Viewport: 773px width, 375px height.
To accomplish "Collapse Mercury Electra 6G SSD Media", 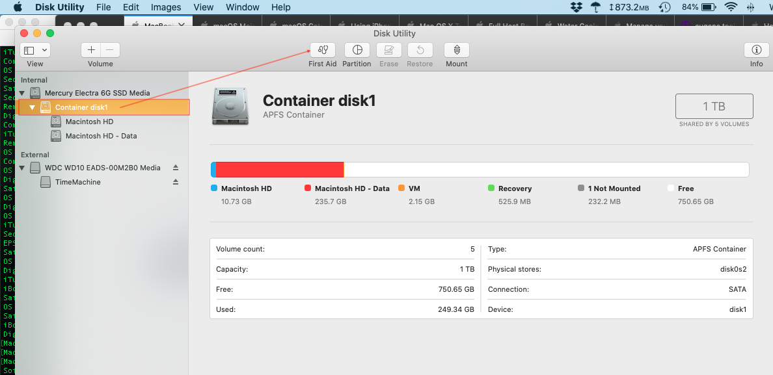I will click(x=21, y=93).
